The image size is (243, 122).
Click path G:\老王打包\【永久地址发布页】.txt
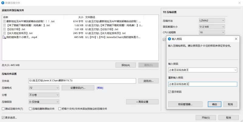coord(105,33)
